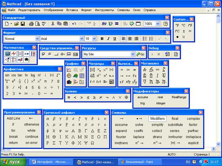This screenshot has height=166, width=222.
Task: Open the Вставка menu
Action: 72,10
